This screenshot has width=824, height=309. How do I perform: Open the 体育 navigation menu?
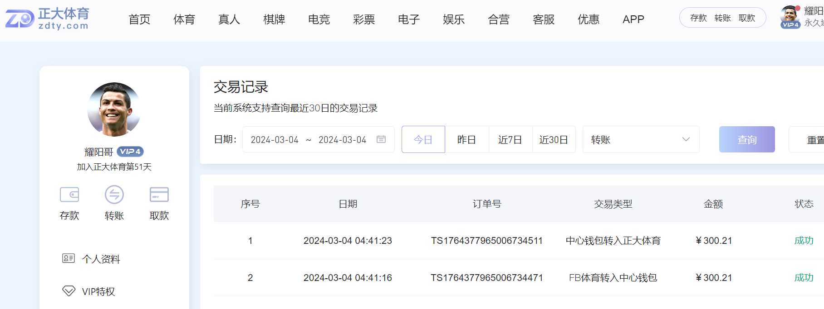(184, 19)
